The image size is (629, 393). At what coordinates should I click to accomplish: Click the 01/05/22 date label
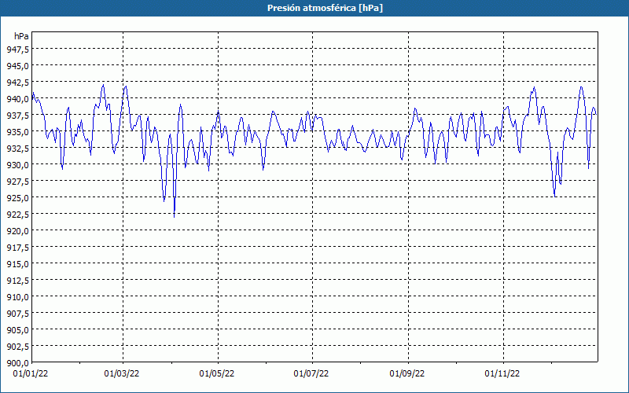(x=217, y=374)
